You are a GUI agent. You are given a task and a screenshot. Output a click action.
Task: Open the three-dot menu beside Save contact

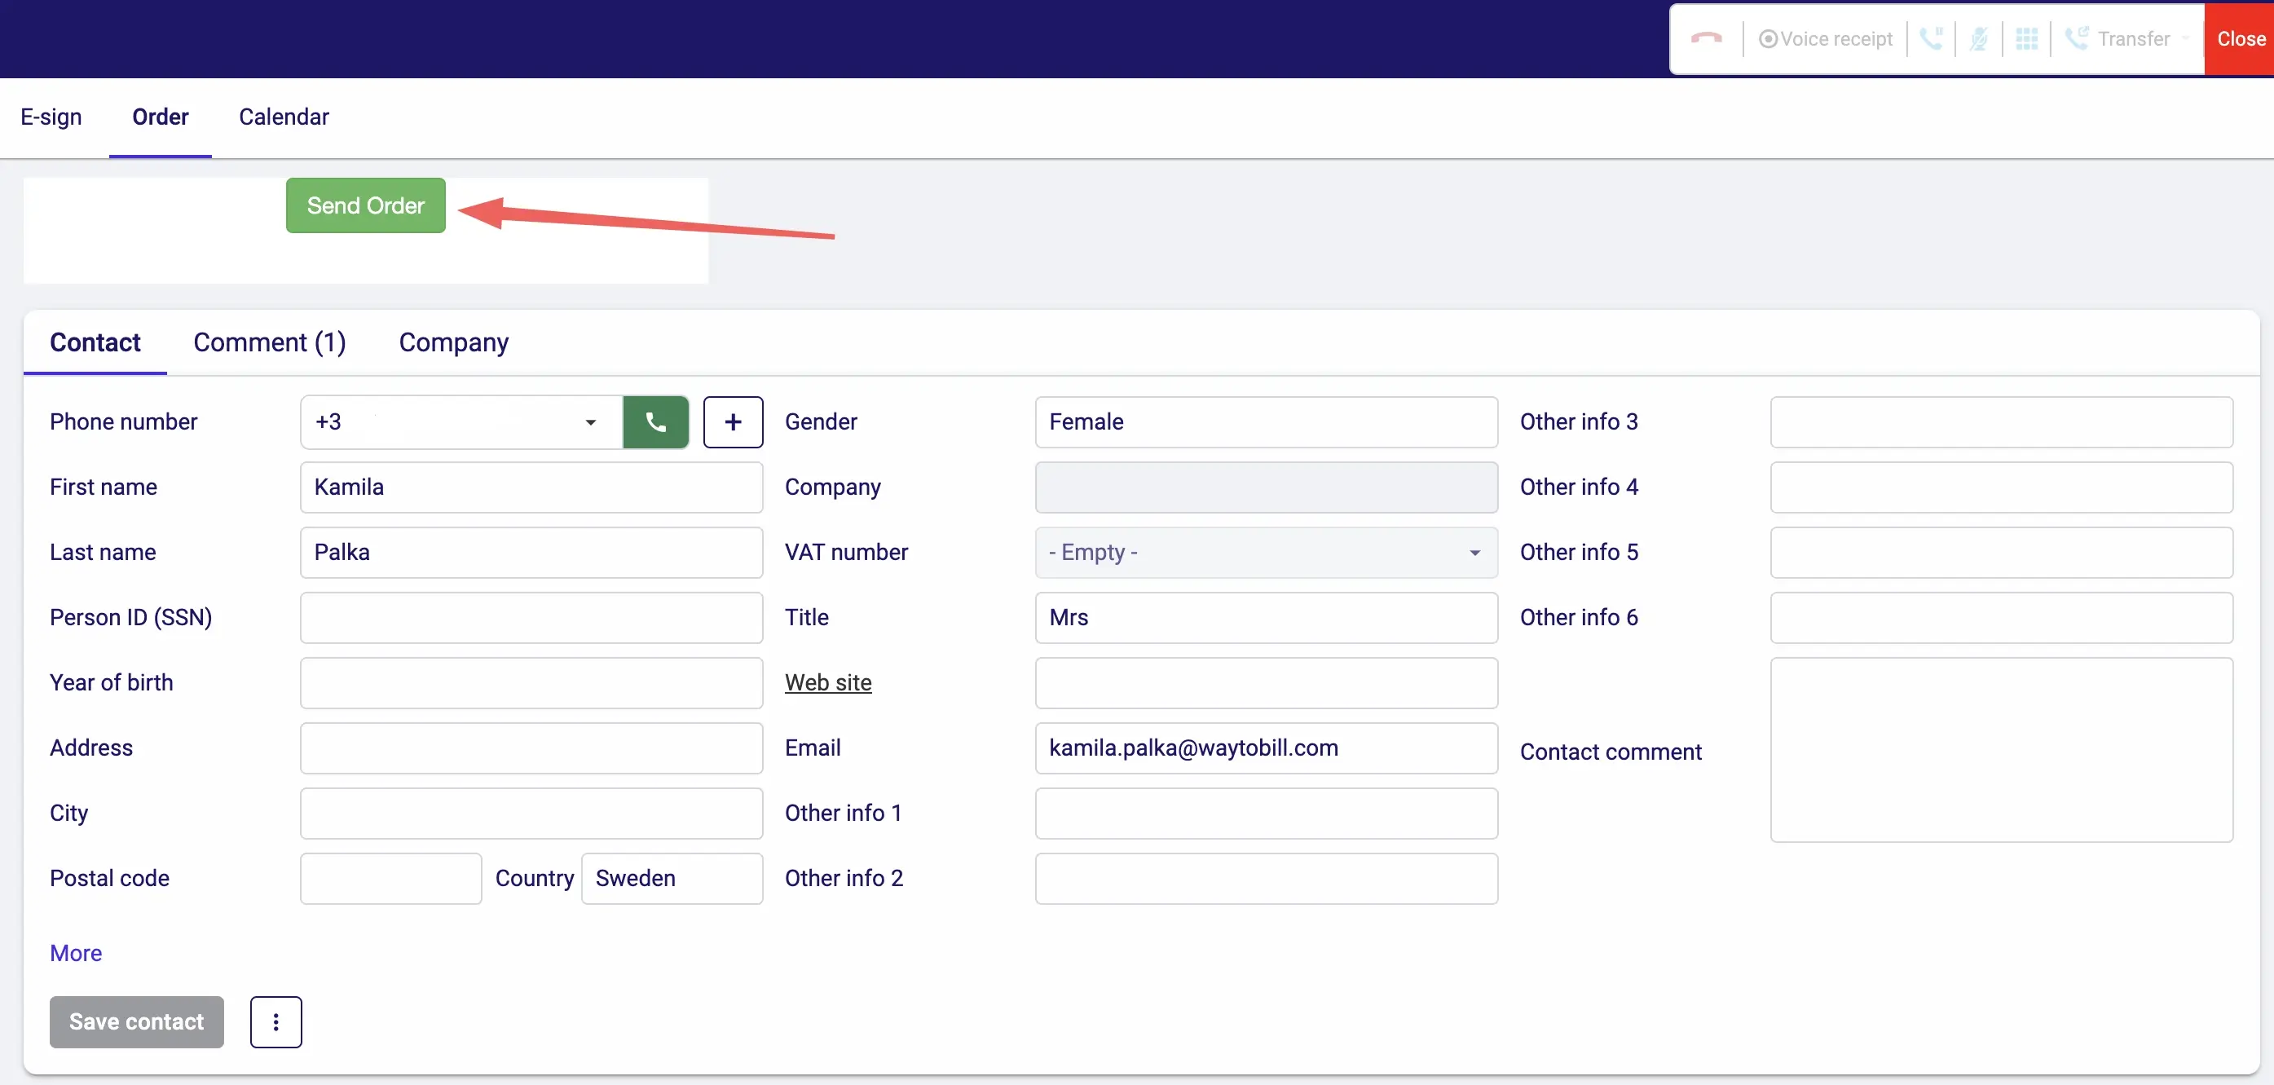[x=276, y=1021]
